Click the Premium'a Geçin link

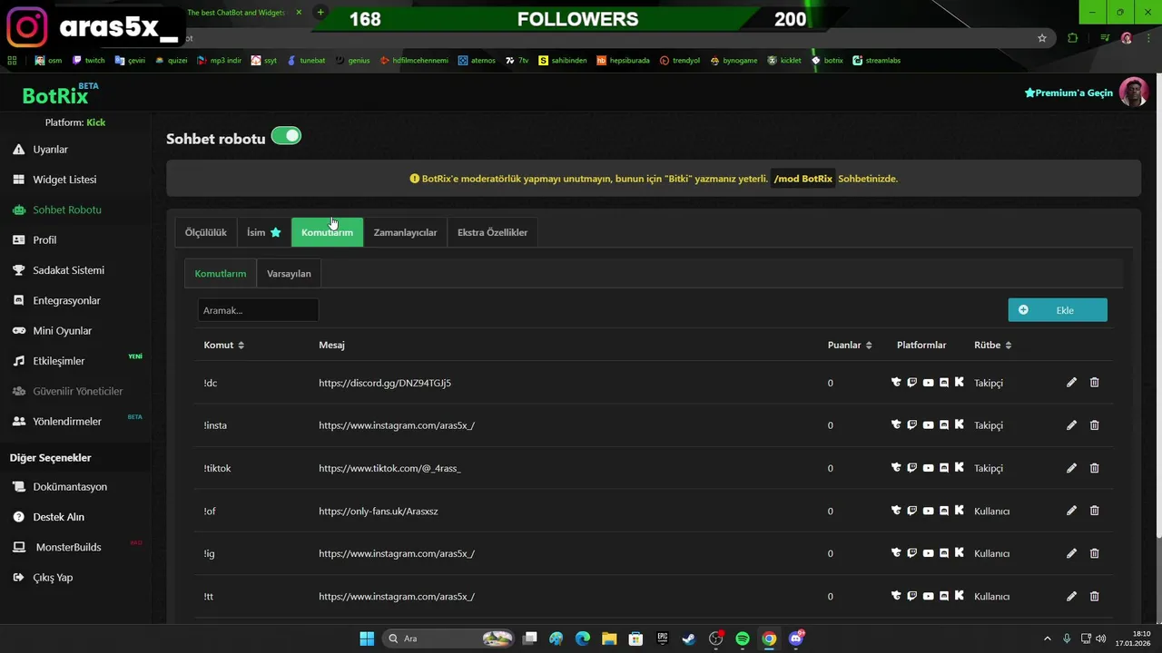click(1068, 93)
